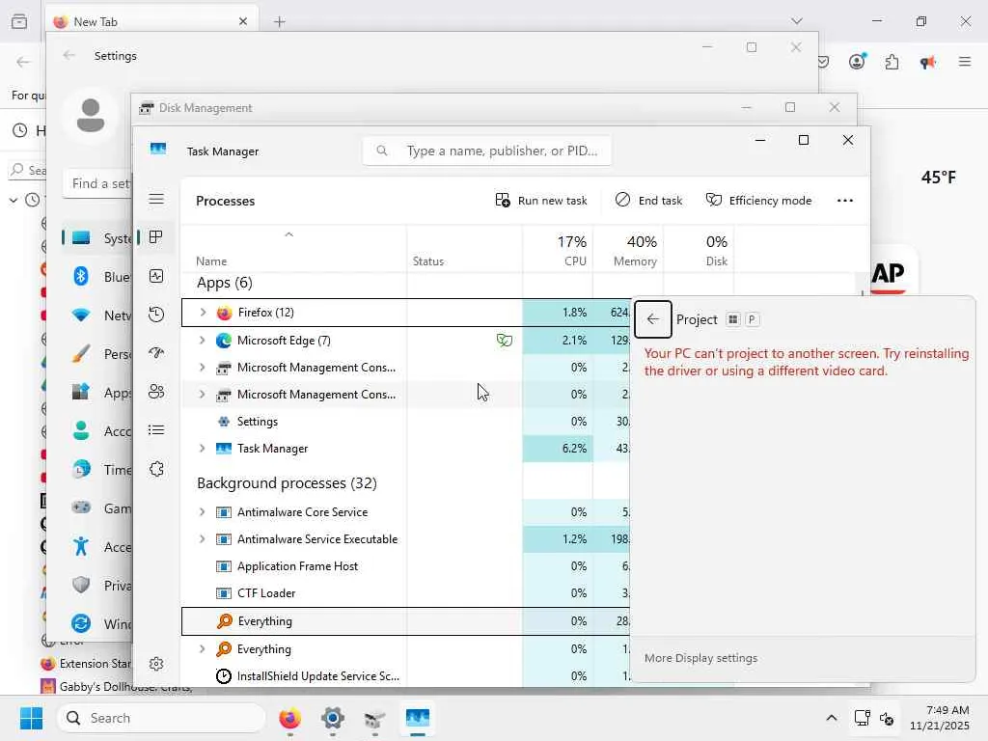Expand the Firefox (12) process group

tap(203, 313)
